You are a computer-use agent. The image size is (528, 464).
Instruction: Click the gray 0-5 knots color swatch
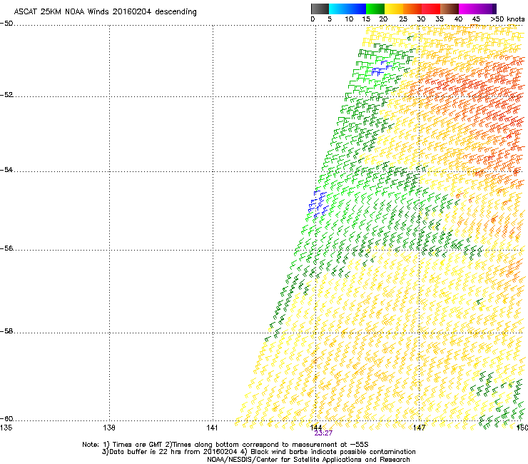pyautogui.click(x=320, y=9)
